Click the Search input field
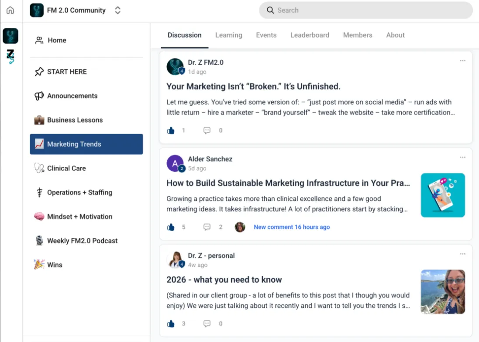The width and height of the screenshot is (479, 342). coord(366,10)
